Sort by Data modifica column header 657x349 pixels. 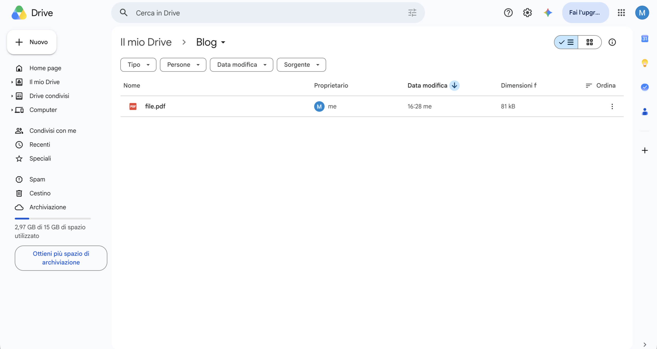click(427, 85)
